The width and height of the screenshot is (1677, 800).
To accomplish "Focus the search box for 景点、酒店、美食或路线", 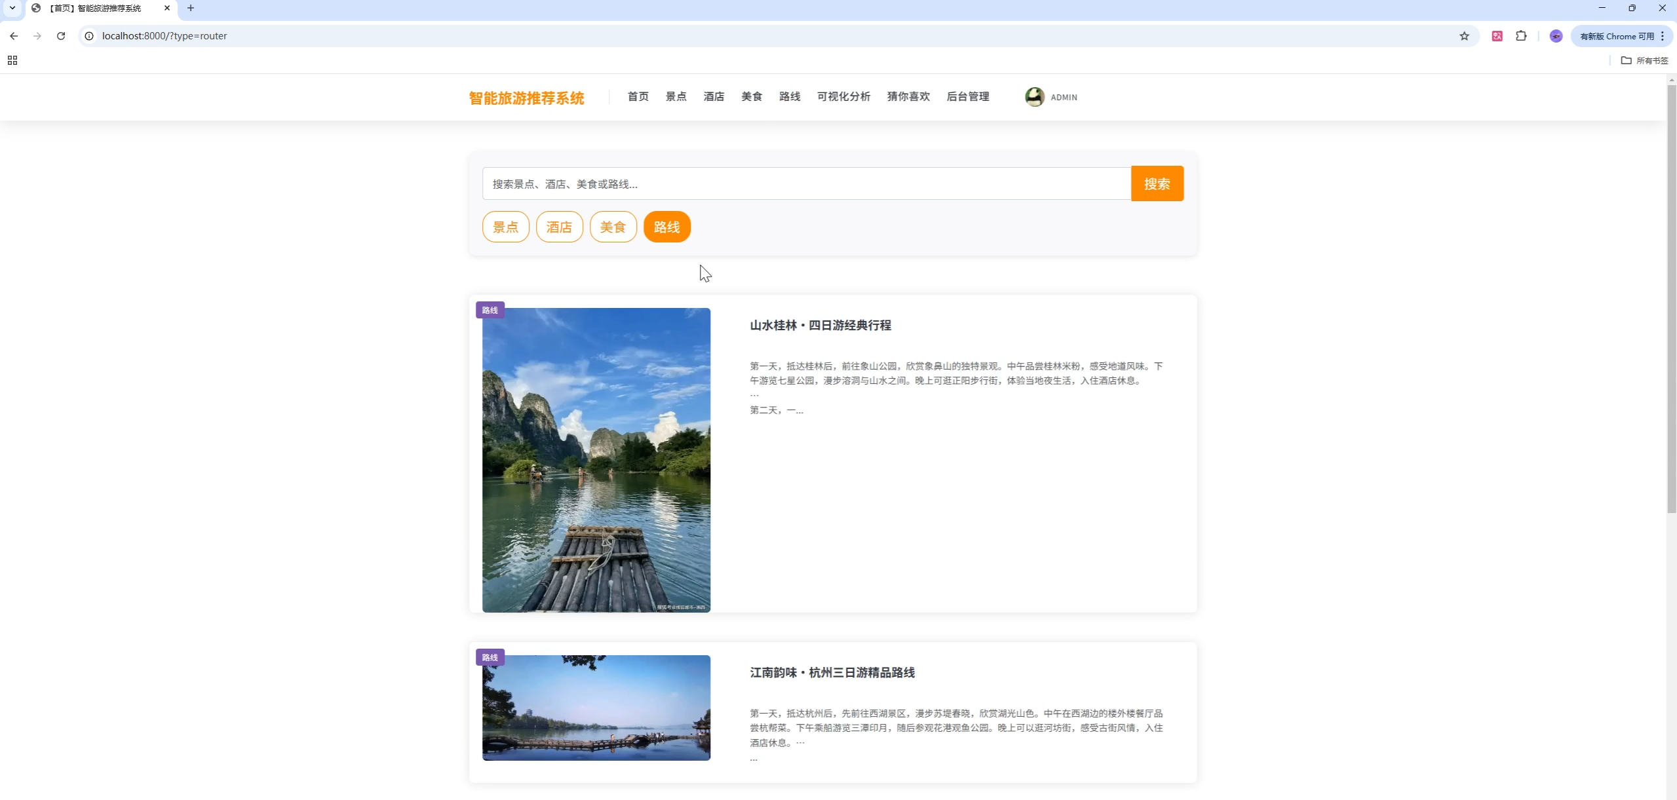I will tap(807, 183).
